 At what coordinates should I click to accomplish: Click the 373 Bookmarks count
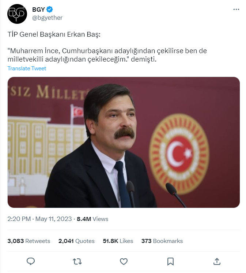(x=162, y=241)
